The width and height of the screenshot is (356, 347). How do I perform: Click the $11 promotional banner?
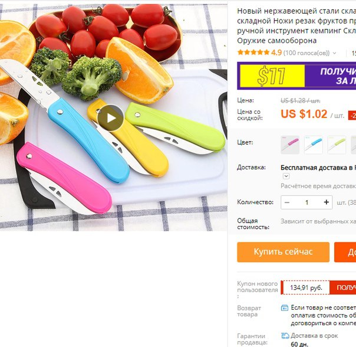296,76
